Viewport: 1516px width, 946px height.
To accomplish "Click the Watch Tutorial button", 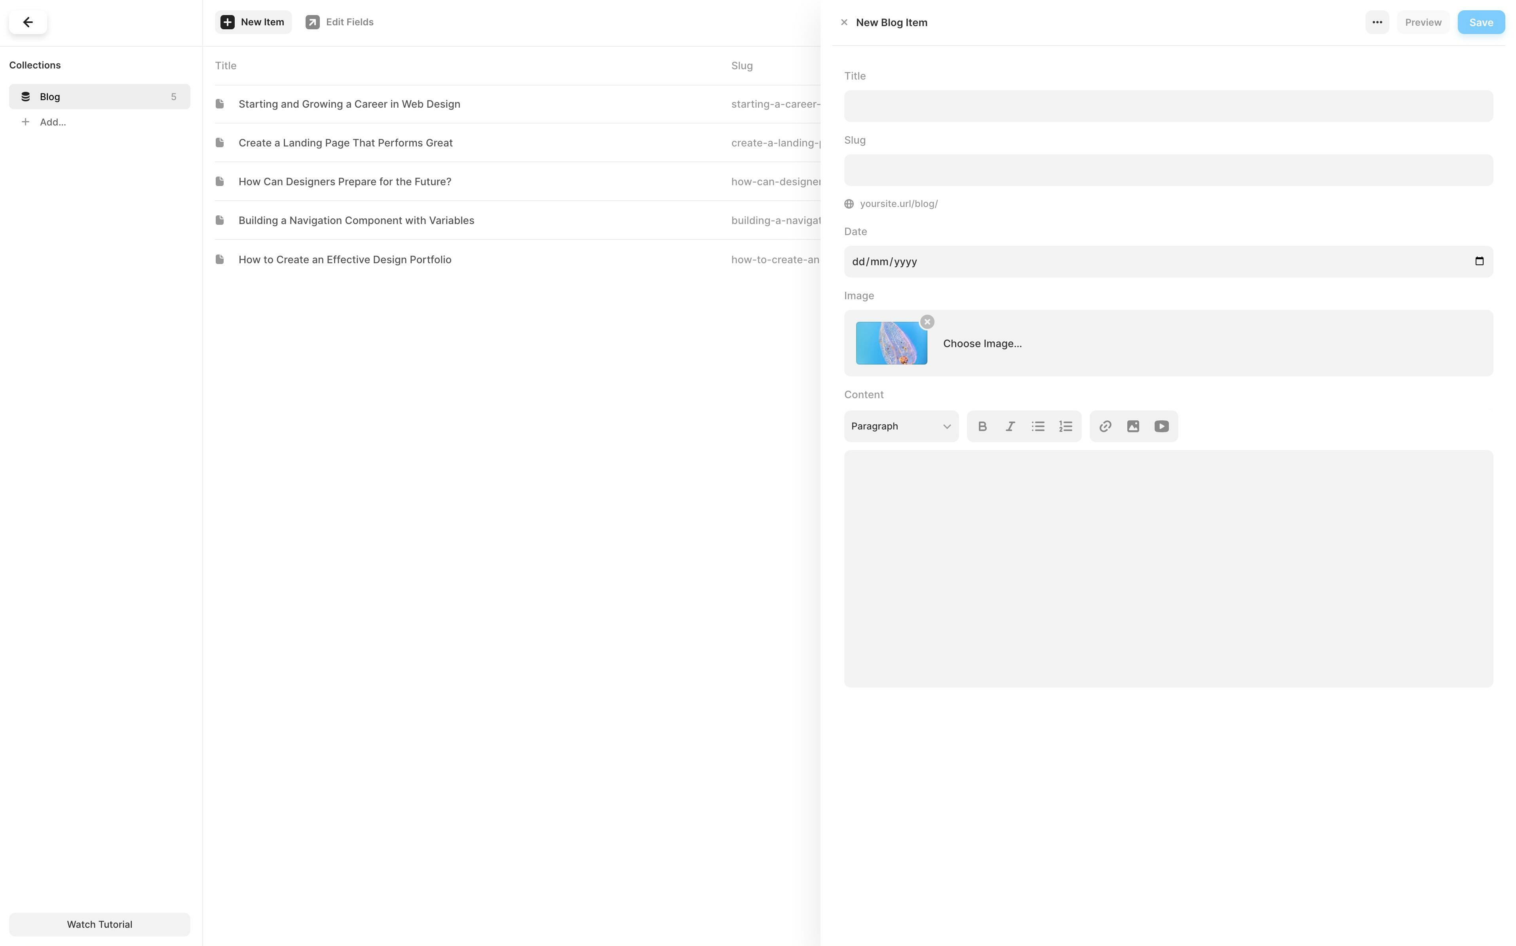I will (x=99, y=924).
